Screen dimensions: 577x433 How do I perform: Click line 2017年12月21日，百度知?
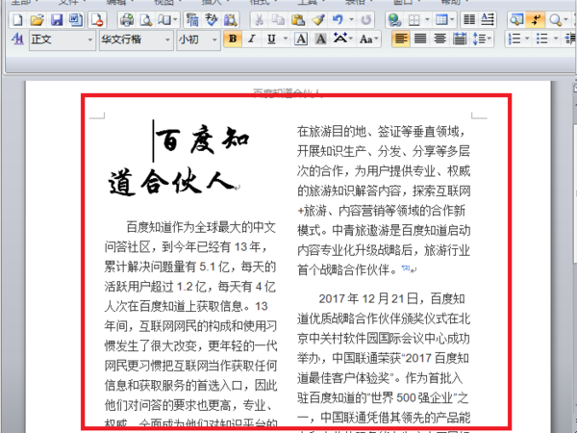392,298
